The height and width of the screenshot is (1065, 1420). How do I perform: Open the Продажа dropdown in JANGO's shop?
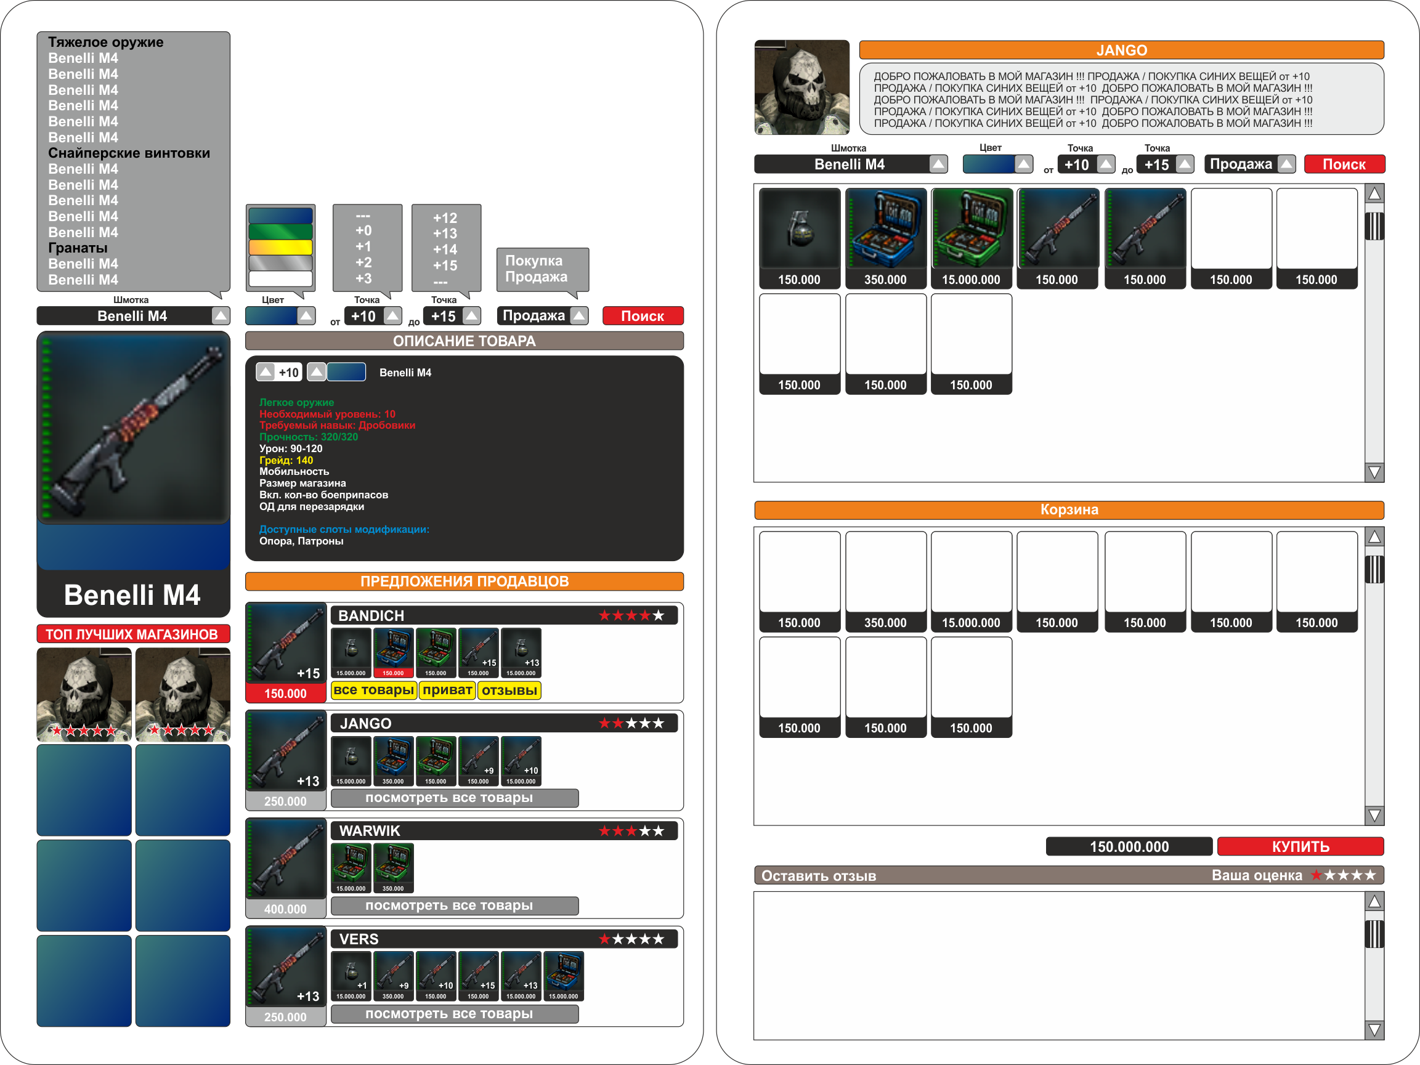coord(1286,164)
